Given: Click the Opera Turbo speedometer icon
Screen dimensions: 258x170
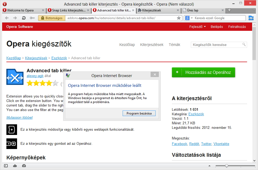Looking at the screenshot, I should (24, 166).
